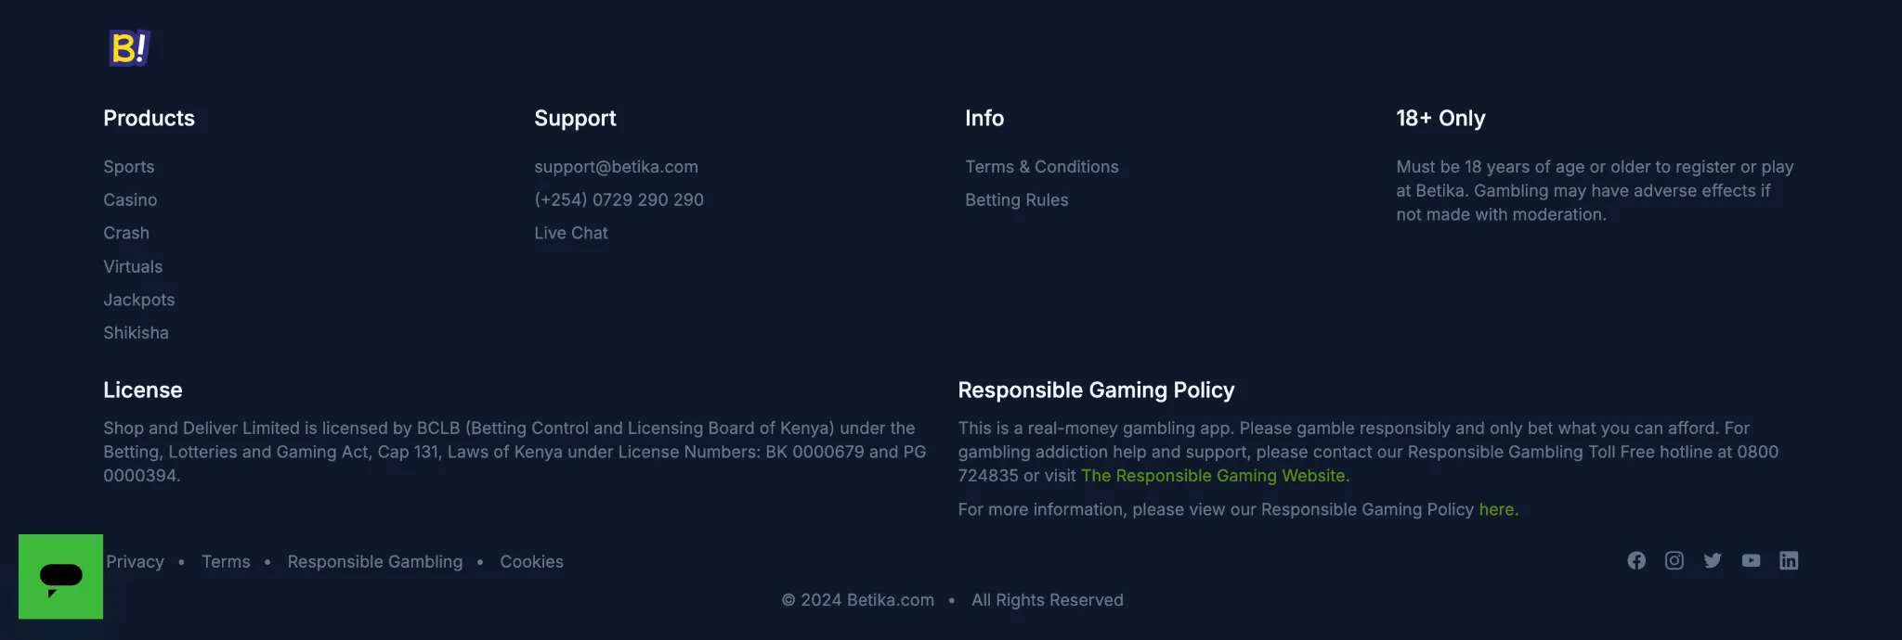Open Betika's LinkedIn icon

pos(1789,560)
